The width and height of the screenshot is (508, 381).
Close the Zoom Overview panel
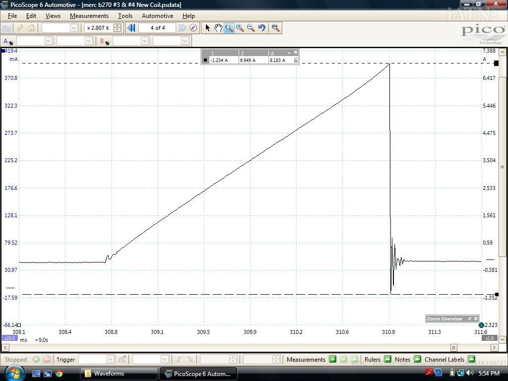point(476,318)
